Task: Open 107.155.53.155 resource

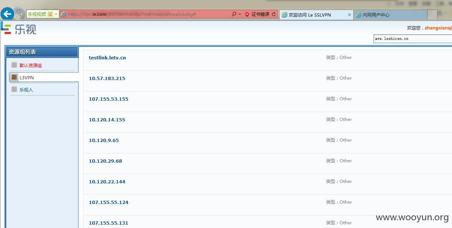Action: tap(108, 99)
